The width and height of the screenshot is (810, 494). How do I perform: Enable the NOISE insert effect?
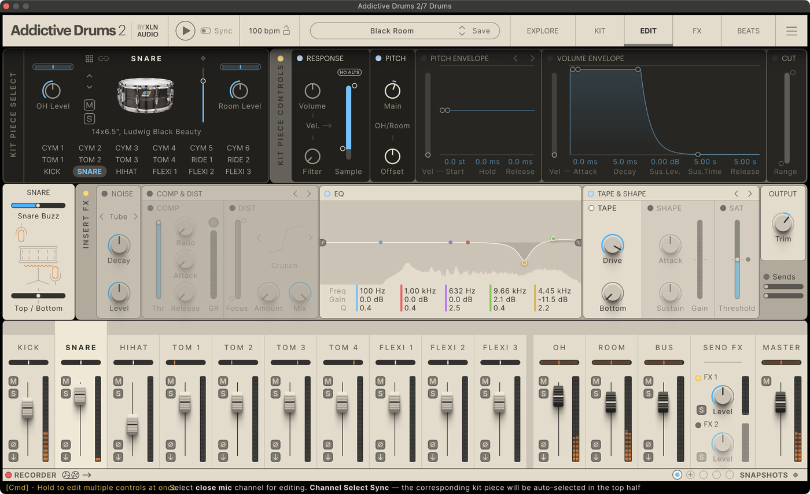pyautogui.click(x=105, y=194)
